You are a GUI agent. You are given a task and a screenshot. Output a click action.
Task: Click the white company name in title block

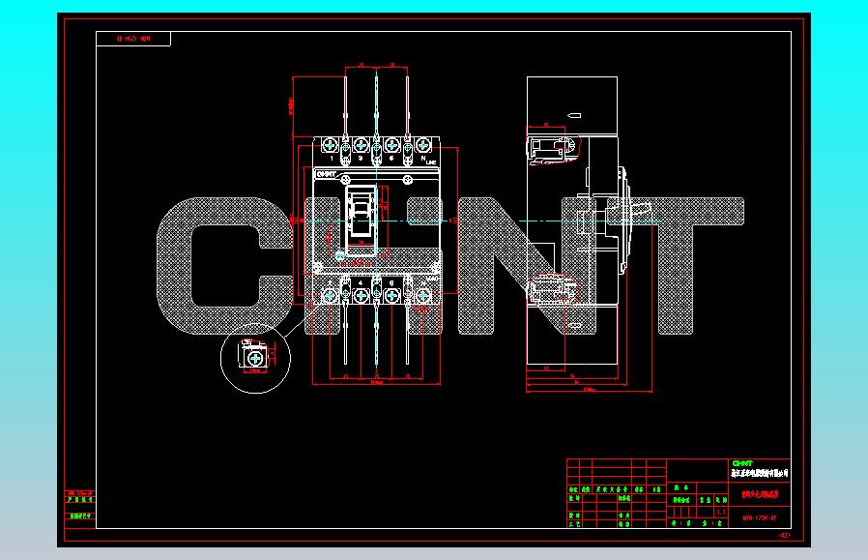(760, 473)
